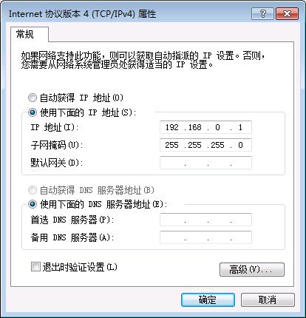Viewport: 306px width, 318px height.
Task: Click the subnet mask first octet 255
Action: click(171, 145)
